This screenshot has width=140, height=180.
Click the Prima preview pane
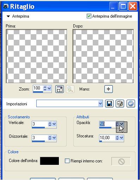(37, 56)
